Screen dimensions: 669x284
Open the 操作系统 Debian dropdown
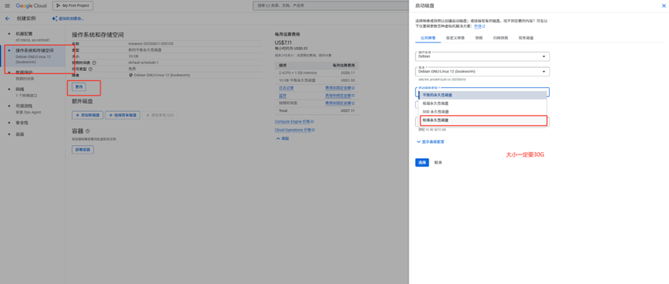[x=482, y=56]
